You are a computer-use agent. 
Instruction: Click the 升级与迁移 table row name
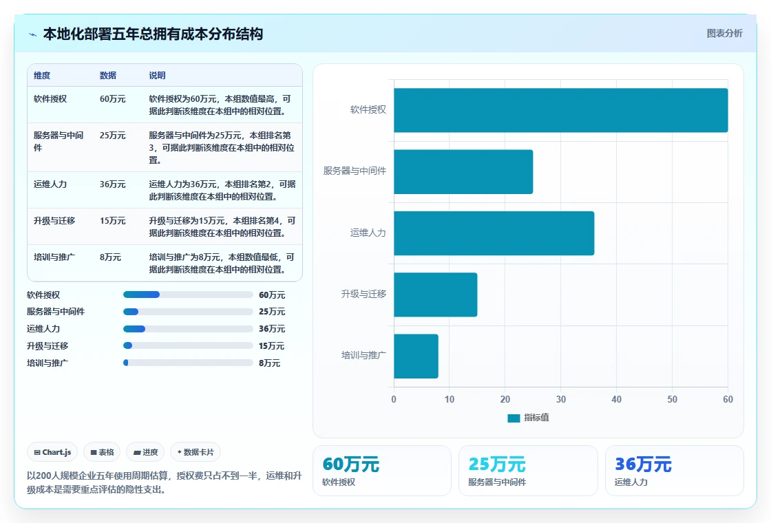coord(54,221)
